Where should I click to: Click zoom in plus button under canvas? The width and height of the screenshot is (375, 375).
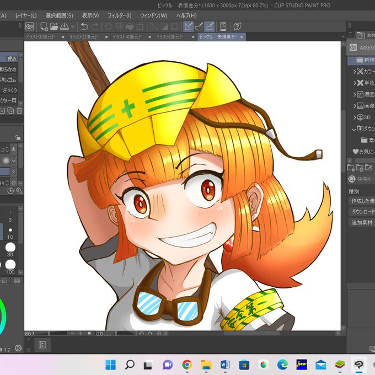[x=81, y=333]
